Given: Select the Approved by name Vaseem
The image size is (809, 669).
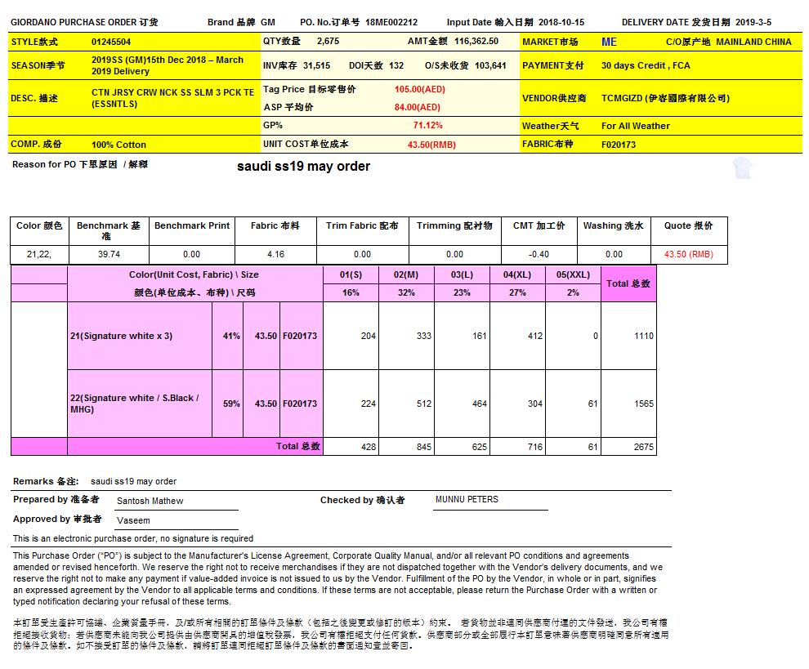Looking at the screenshot, I should click(x=134, y=520).
